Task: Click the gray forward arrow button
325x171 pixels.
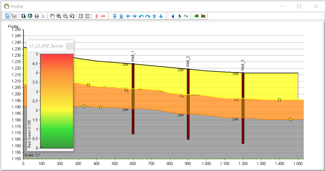Action: pos(88,16)
